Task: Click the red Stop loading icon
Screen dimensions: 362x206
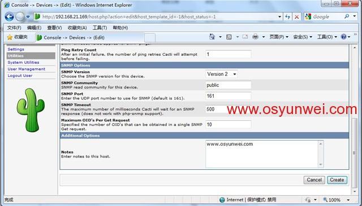Action: [296, 16]
